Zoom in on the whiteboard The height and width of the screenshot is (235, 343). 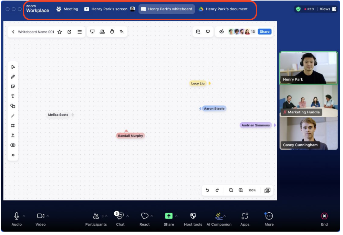pos(241,190)
